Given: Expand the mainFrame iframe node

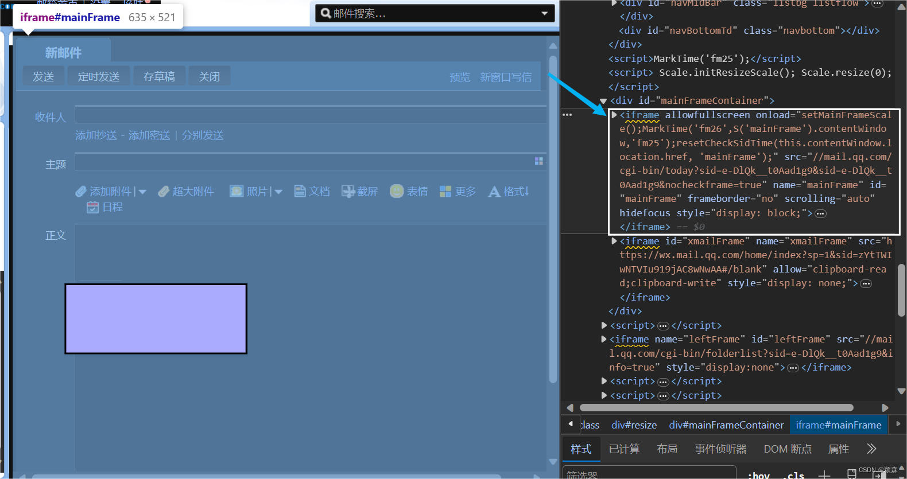Looking at the screenshot, I should [614, 115].
